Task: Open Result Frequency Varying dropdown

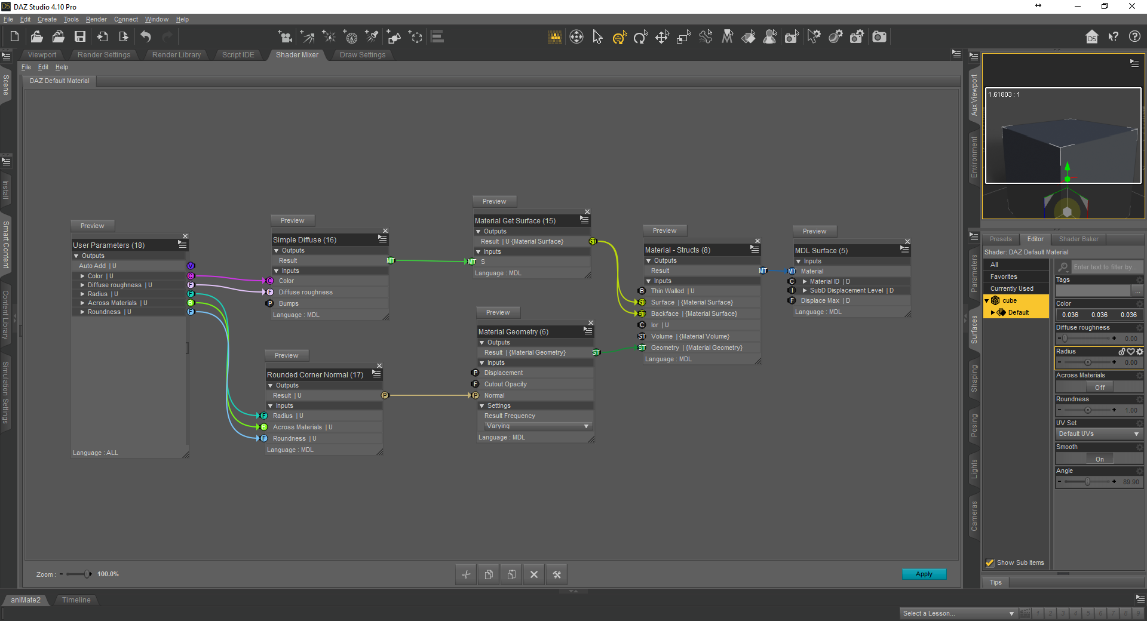Action: click(x=537, y=426)
